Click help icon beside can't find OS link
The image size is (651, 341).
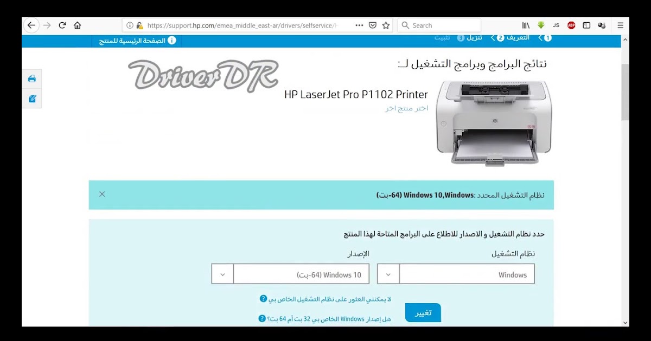[x=263, y=298]
